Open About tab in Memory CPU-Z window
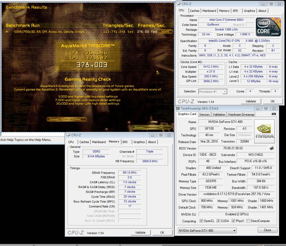 (x=152, y=142)
